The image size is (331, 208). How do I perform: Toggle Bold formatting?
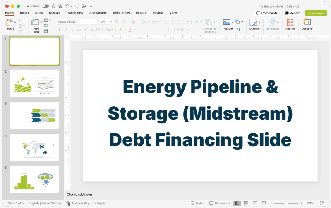point(60,30)
